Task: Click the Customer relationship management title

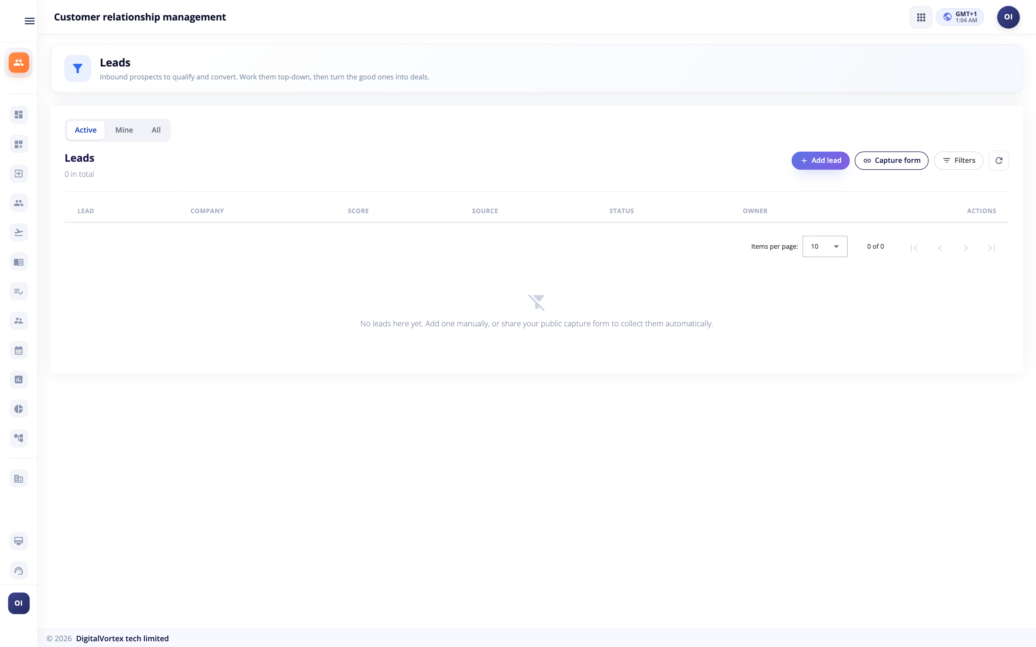Action: [140, 17]
